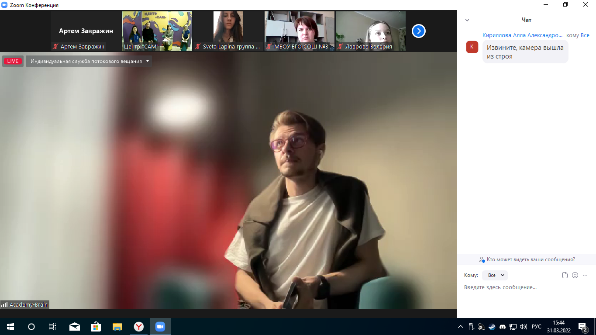The image size is (596, 335).
Task: Collapse the chat panel using the chevron
Action: [x=467, y=20]
